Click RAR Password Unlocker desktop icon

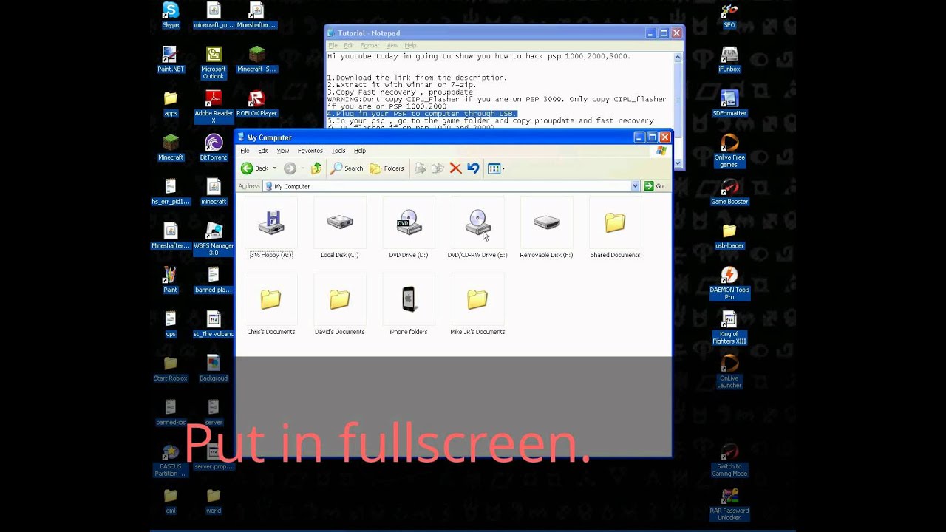(x=729, y=505)
